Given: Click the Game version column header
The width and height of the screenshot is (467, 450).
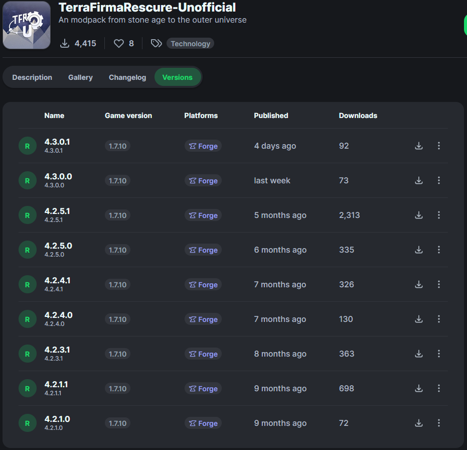Looking at the screenshot, I should pos(128,116).
